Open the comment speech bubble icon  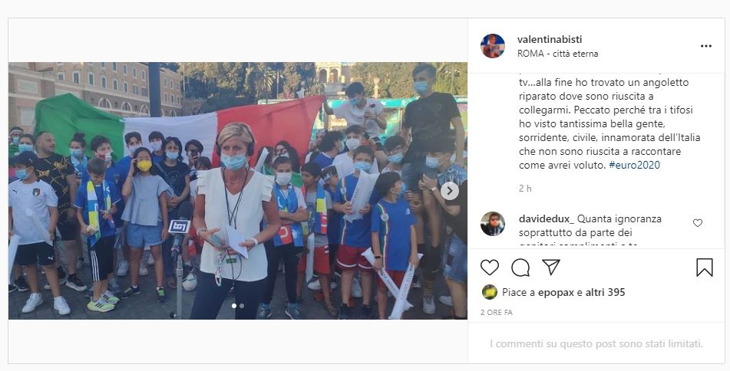point(520,268)
